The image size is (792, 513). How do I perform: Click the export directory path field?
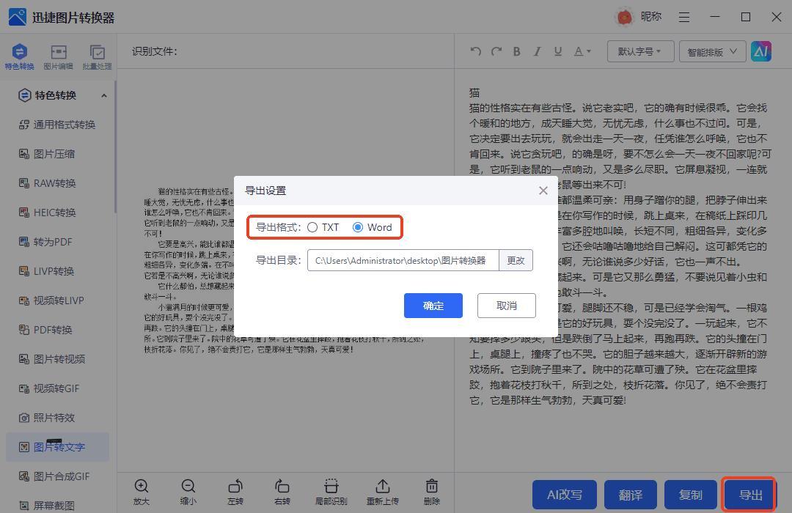point(402,260)
